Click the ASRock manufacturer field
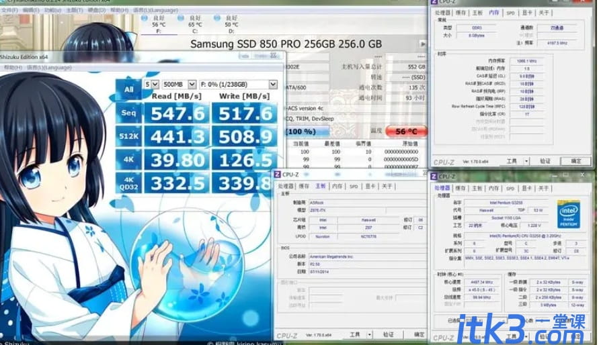This screenshot has height=345, width=599. [x=368, y=203]
